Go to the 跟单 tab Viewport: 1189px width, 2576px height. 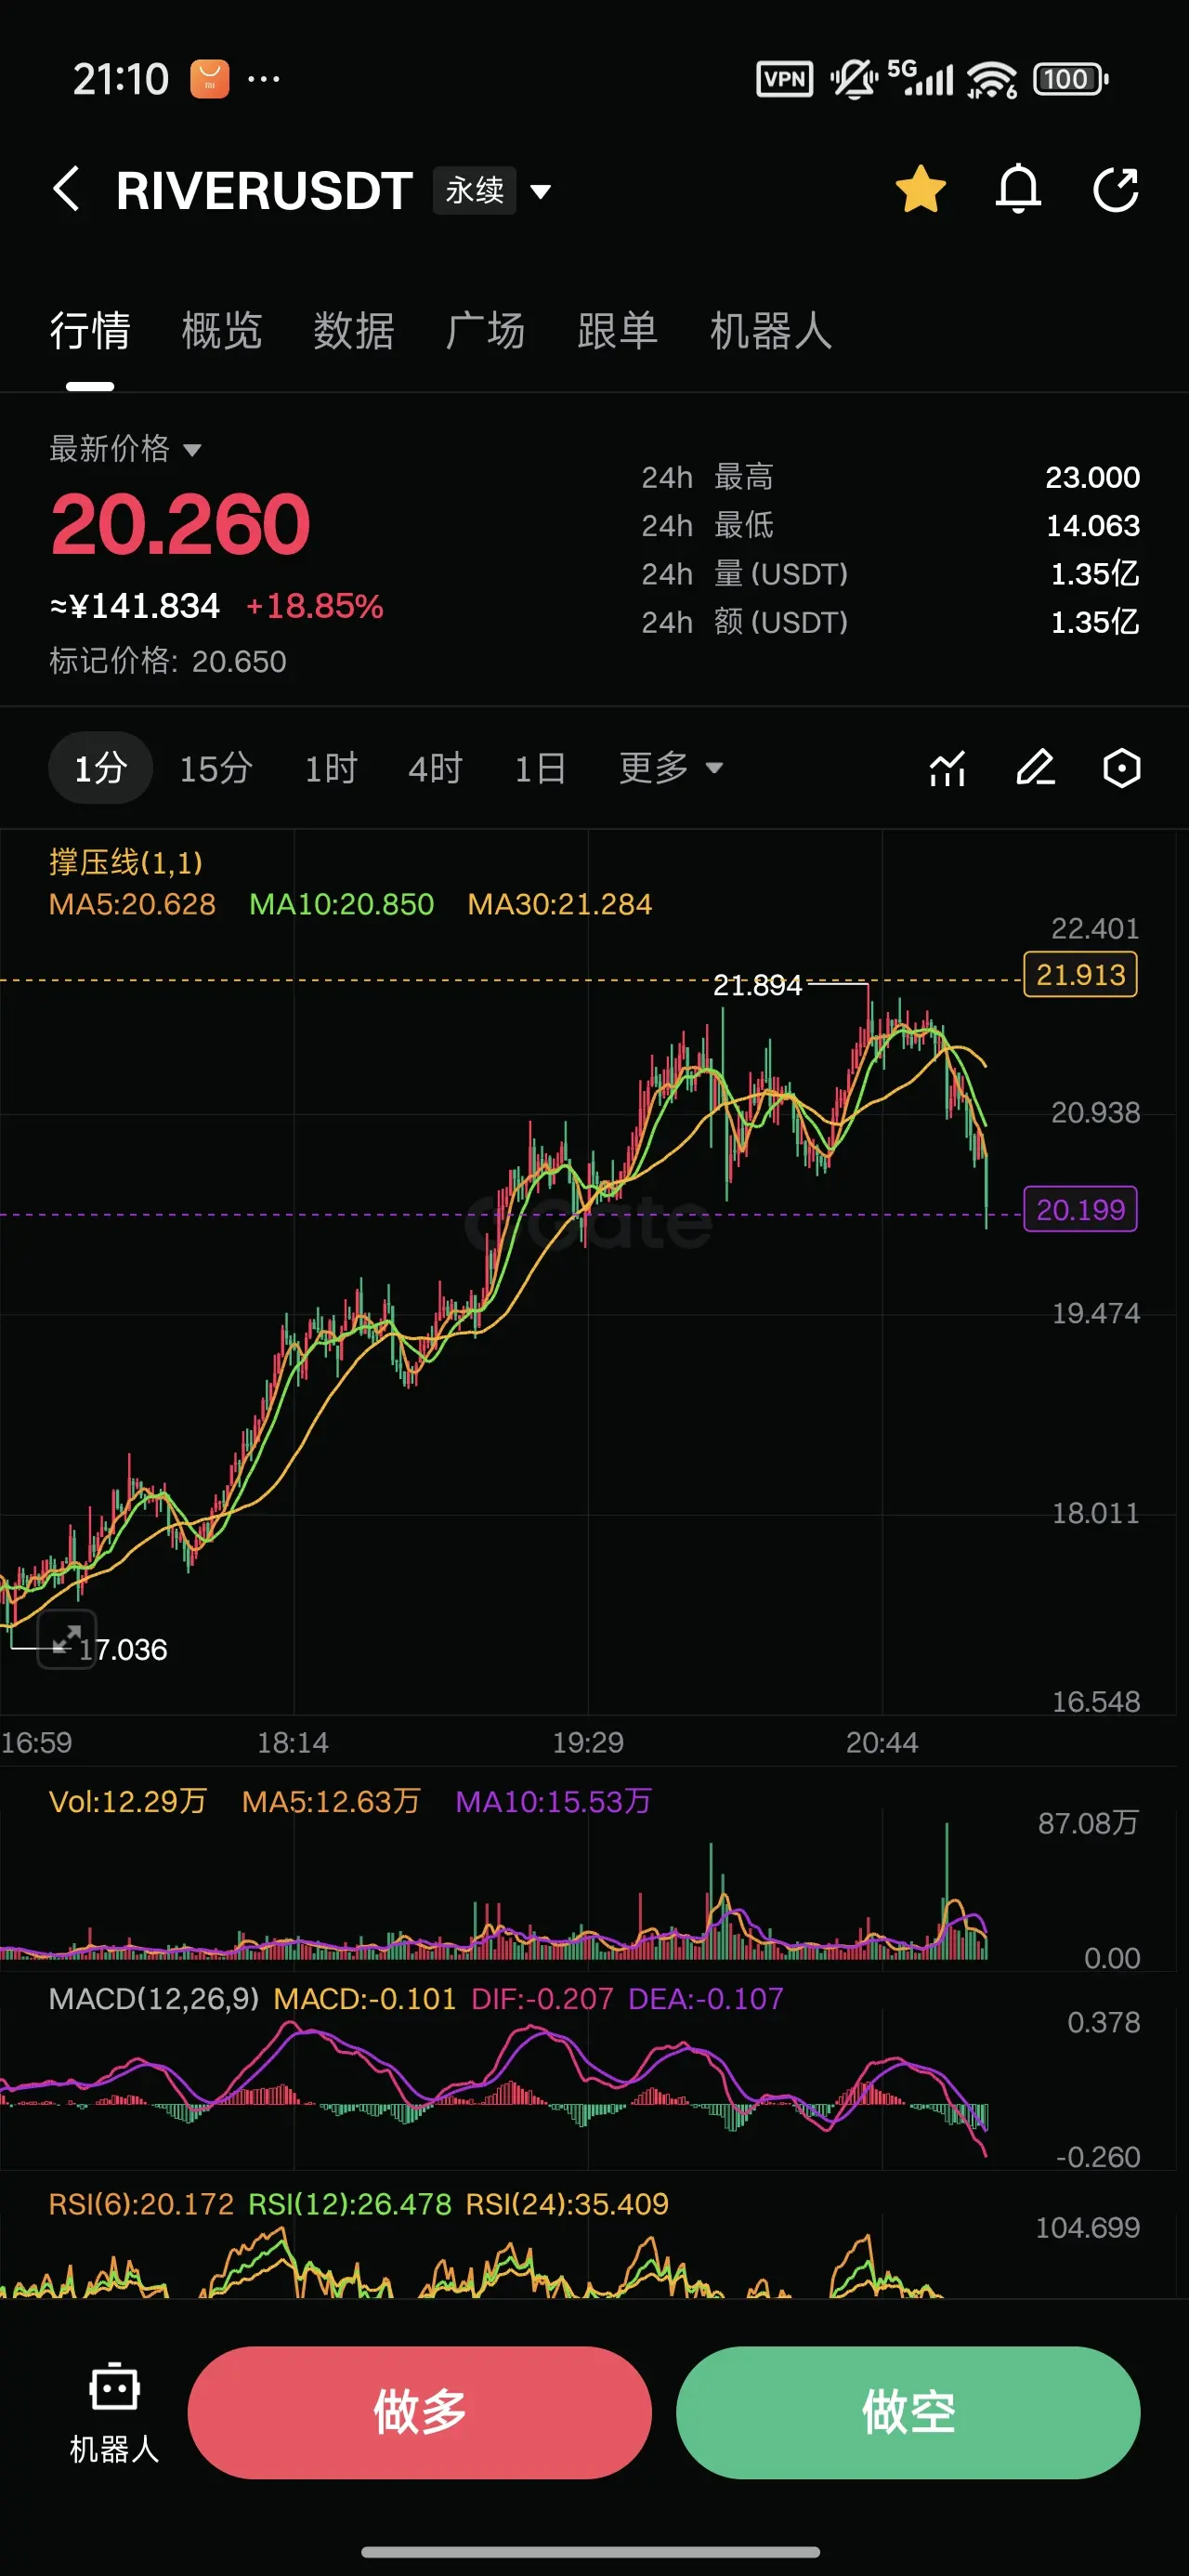(618, 331)
